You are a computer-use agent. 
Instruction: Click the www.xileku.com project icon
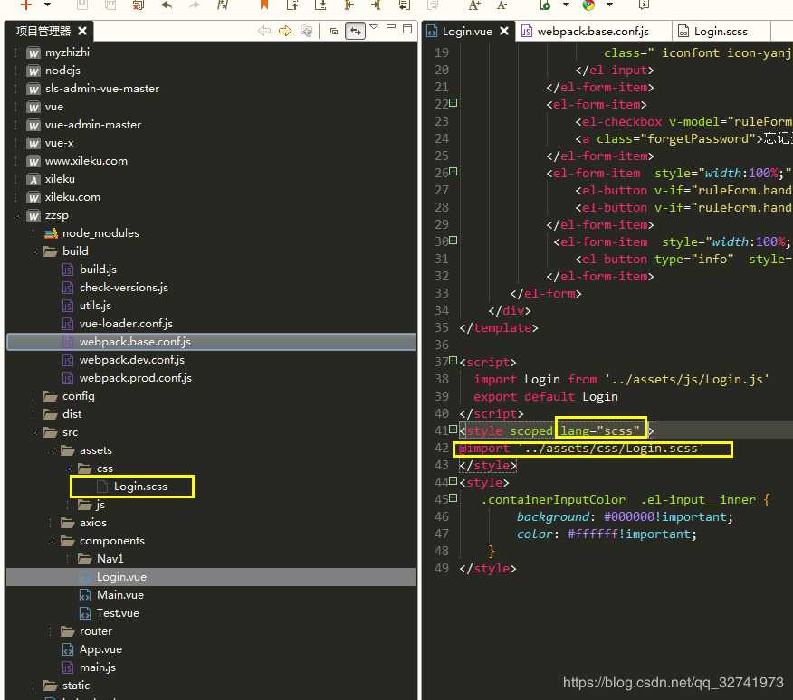pyautogui.click(x=33, y=161)
